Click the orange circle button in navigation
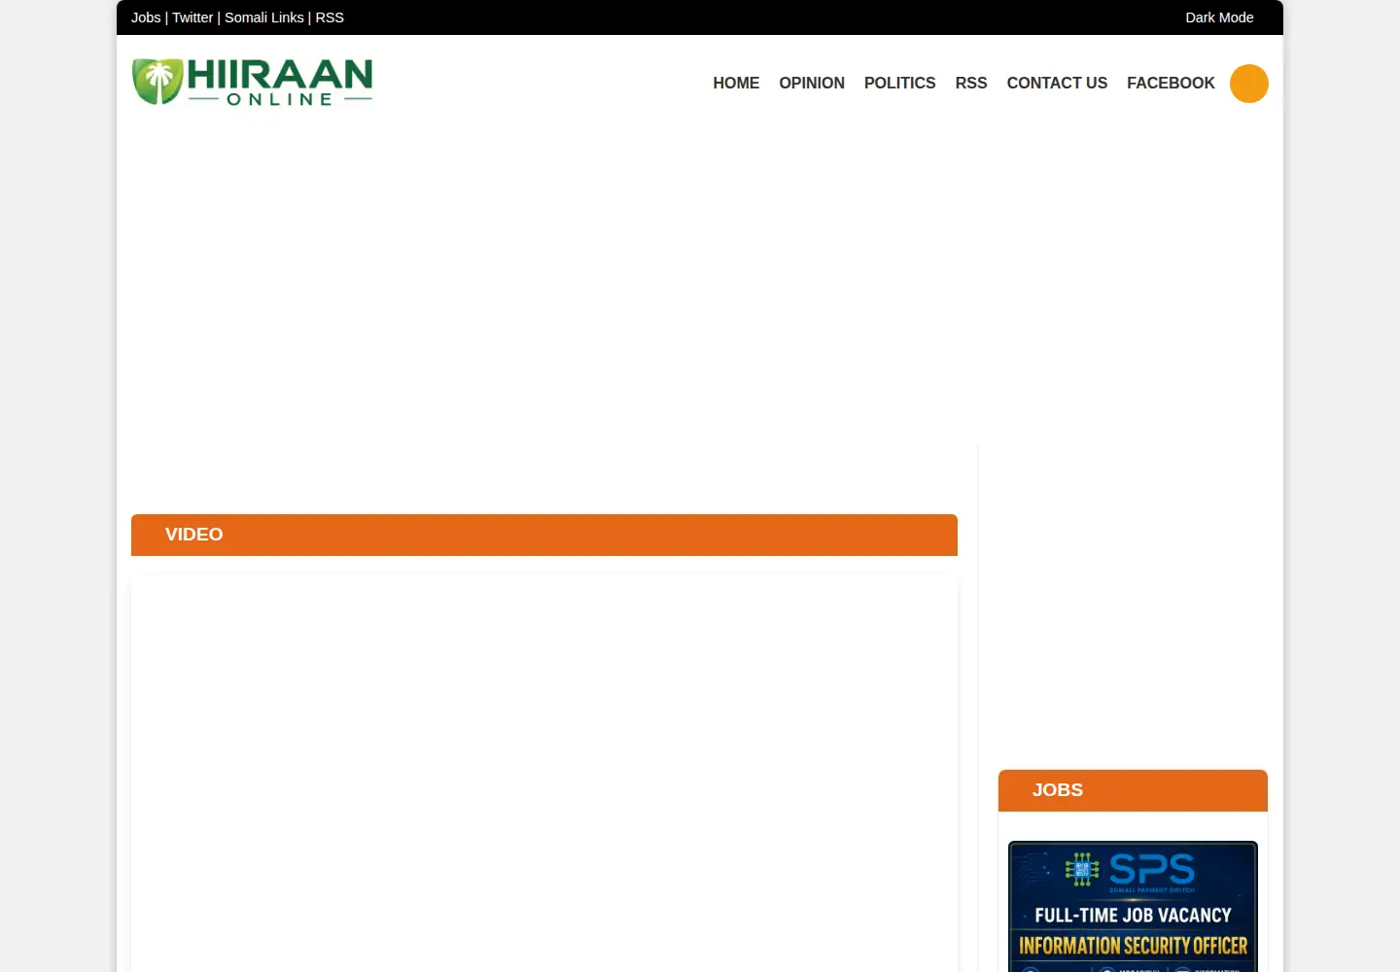This screenshot has height=972, width=1400. (x=1248, y=84)
